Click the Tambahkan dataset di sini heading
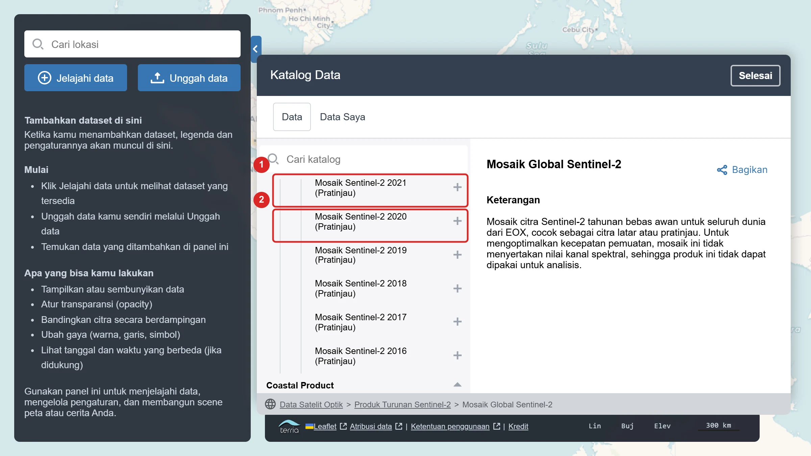 83,121
